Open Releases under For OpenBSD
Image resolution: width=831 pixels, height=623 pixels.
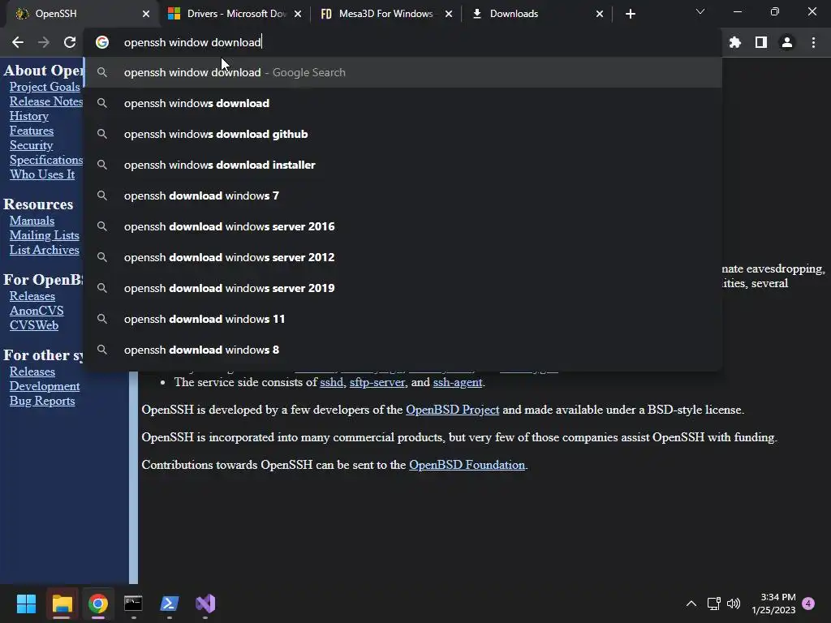coord(32,296)
